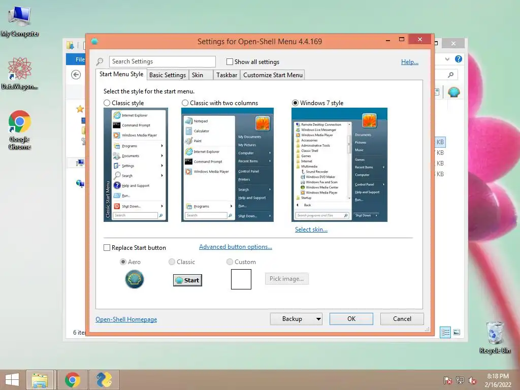Click the search magnifier icon in Settings
Screen dimensions: 520x390
(x=100, y=61)
